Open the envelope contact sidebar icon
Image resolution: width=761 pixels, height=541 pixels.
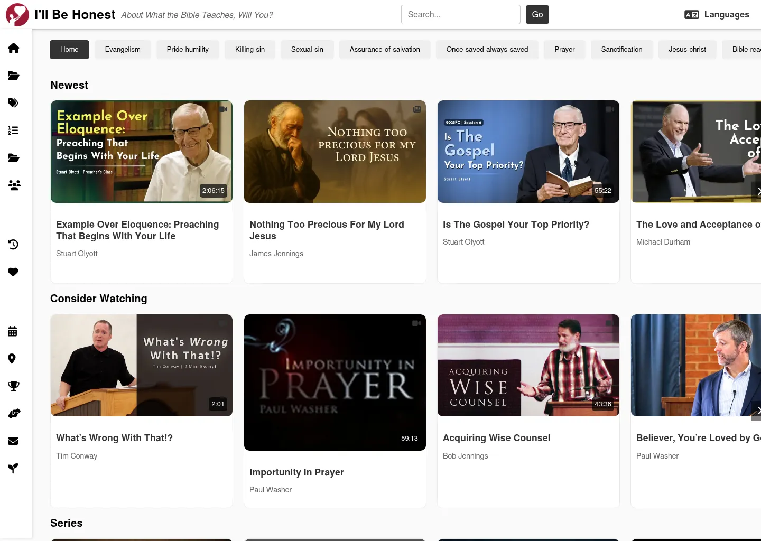pos(14,441)
